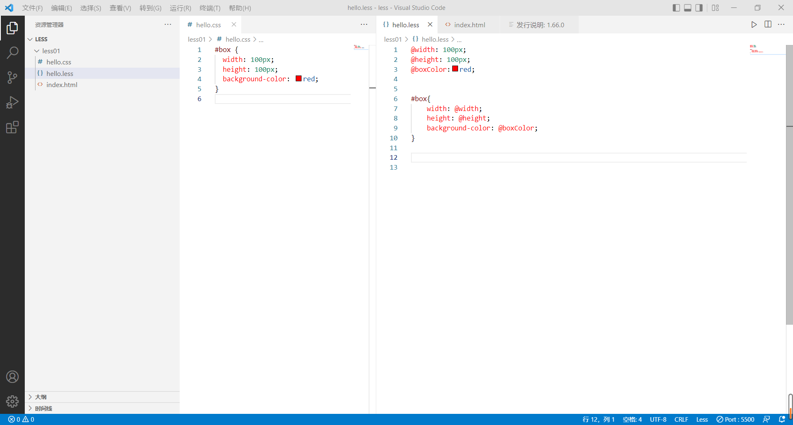Switch to the index.html tab
The width and height of the screenshot is (793, 425).
click(x=469, y=25)
